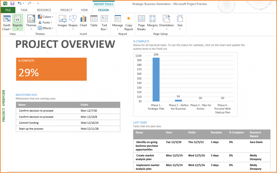Screen dimensions: 277x173
Task: Click the Mon 12/7/30 finish cell
Action: [89, 111]
